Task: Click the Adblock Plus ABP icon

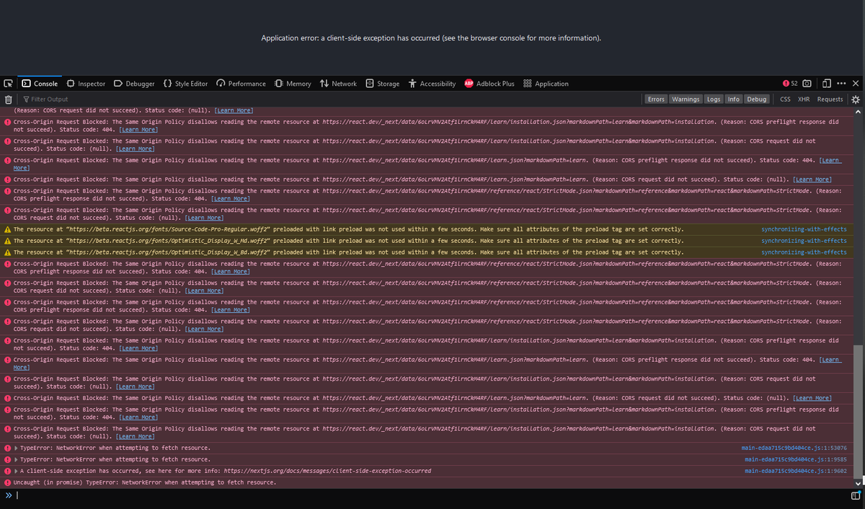Action: [x=469, y=84]
